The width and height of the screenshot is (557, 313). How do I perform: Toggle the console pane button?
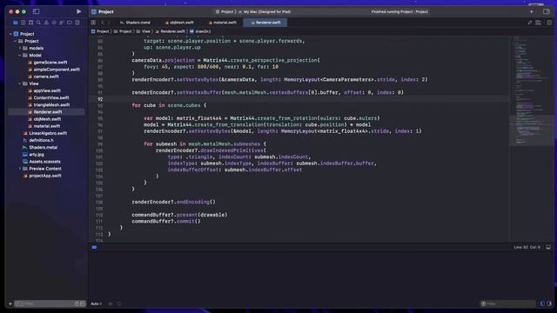[549, 303]
